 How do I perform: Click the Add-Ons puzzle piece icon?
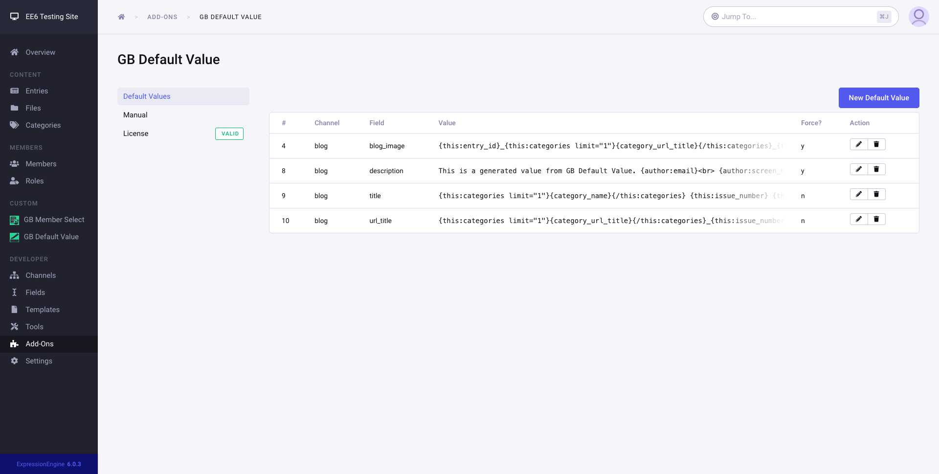(x=15, y=344)
